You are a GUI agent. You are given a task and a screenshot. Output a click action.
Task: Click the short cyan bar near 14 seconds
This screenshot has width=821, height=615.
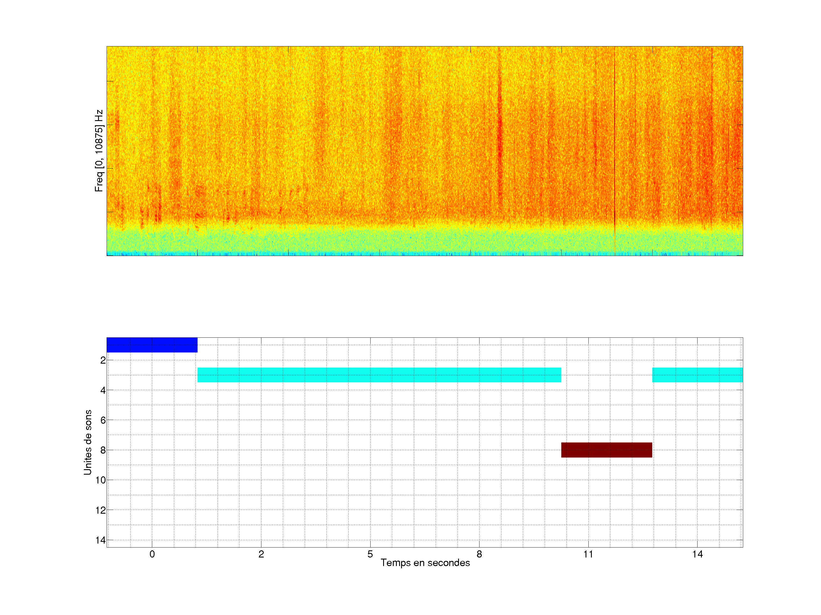pos(697,375)
